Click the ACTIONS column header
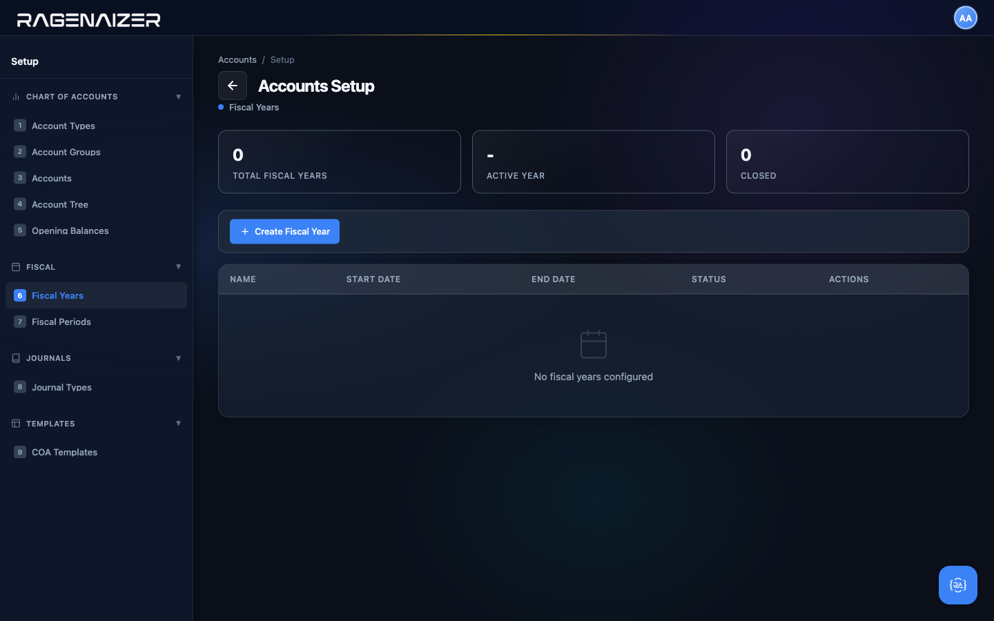The image size is (994, 621). [x=849, y=279]
